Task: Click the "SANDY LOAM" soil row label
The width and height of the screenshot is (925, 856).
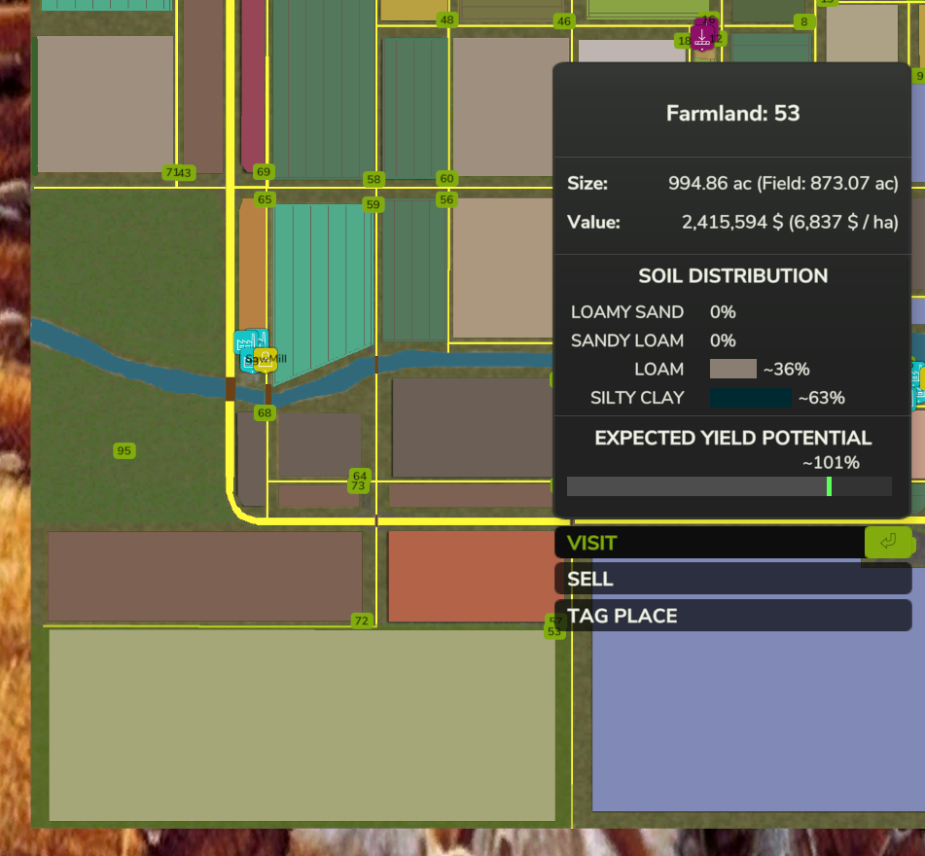Action: point(627,340)
